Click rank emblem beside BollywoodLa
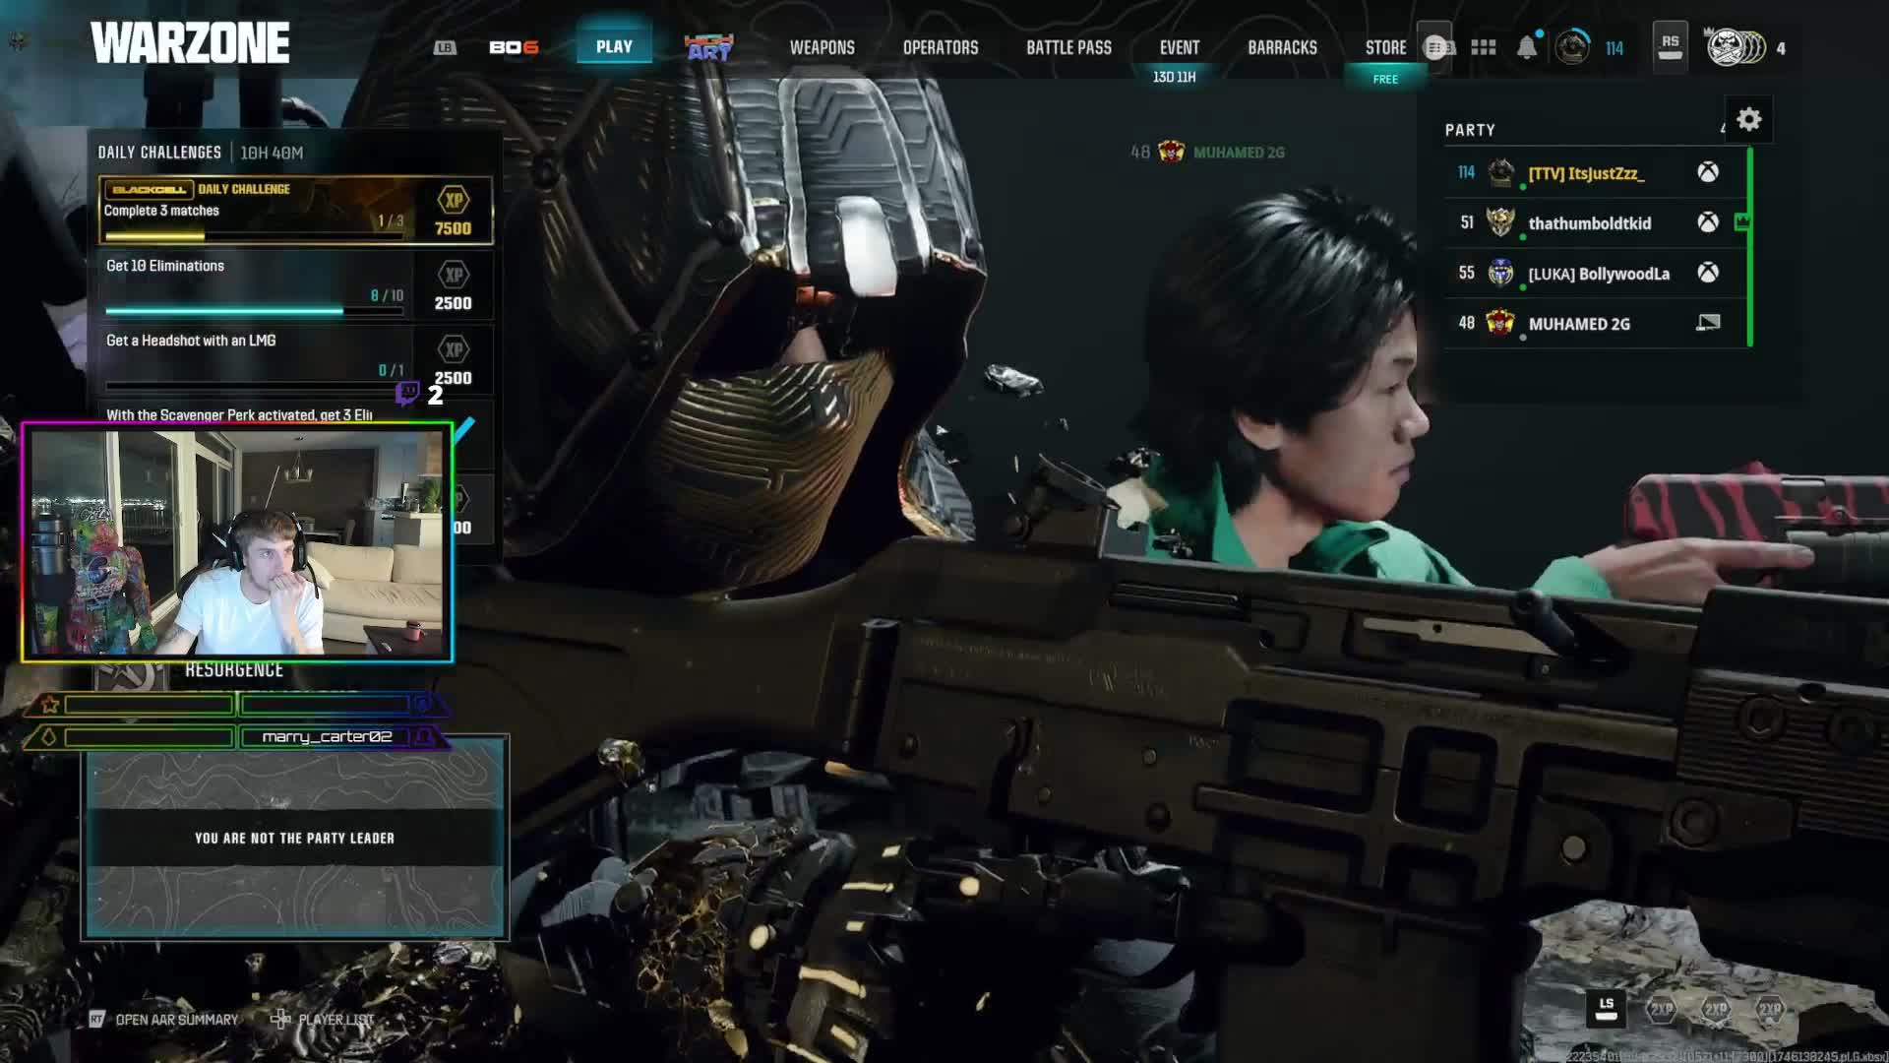The height and width of the screenshot is (1063, 1889). pos(1500,273)
